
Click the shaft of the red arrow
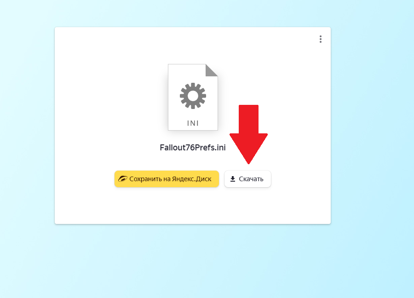pyautogui.click(x=248, y=119)
